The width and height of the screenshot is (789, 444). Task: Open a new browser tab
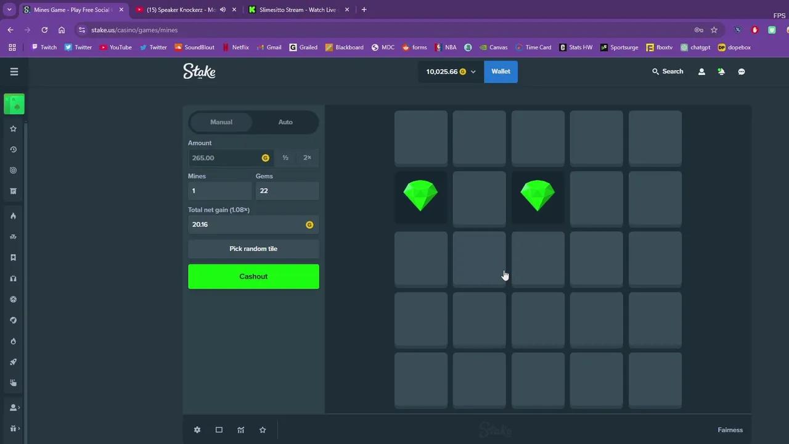[364, 10]
